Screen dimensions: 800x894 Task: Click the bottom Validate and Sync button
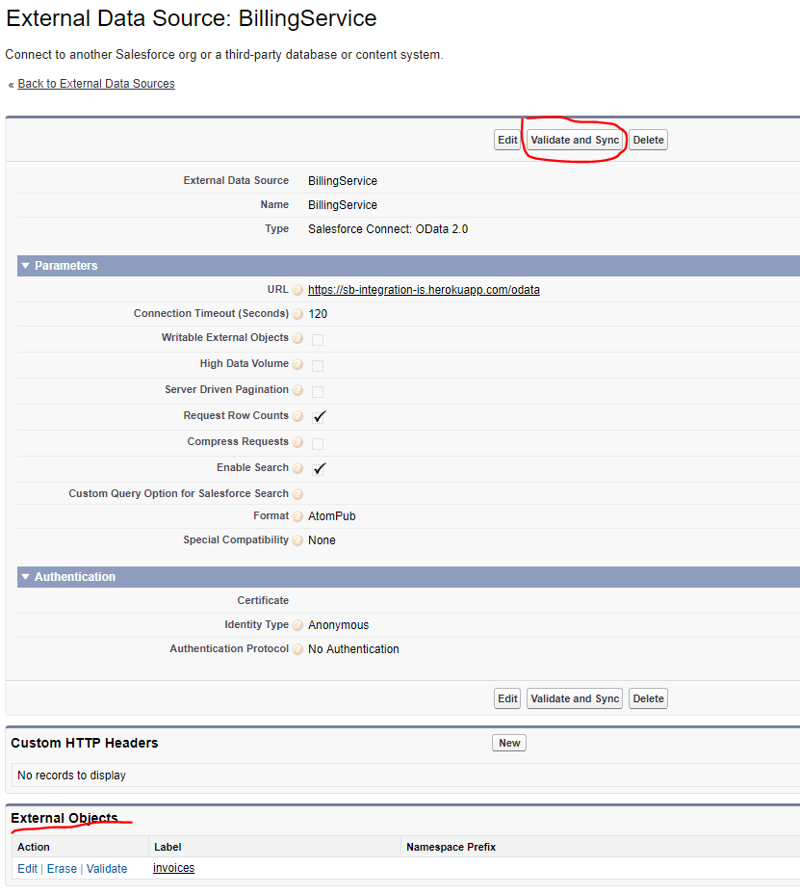(575, 699)
